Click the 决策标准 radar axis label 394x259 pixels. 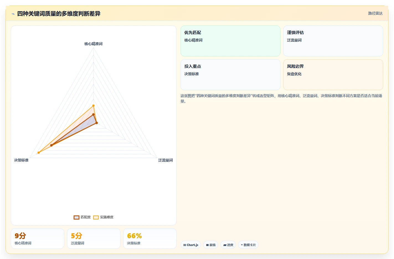(21, 160)
